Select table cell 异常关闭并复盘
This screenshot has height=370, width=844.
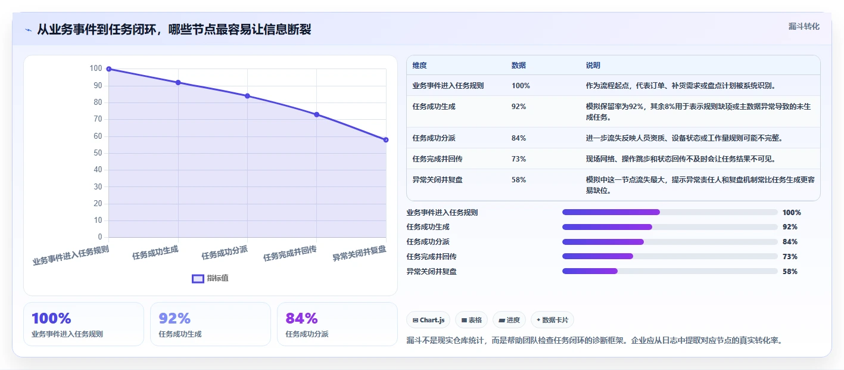(x=437, y=180)
